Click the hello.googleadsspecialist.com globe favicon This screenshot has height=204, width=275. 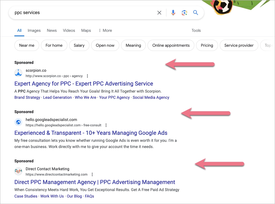click(x=18, y=122)
